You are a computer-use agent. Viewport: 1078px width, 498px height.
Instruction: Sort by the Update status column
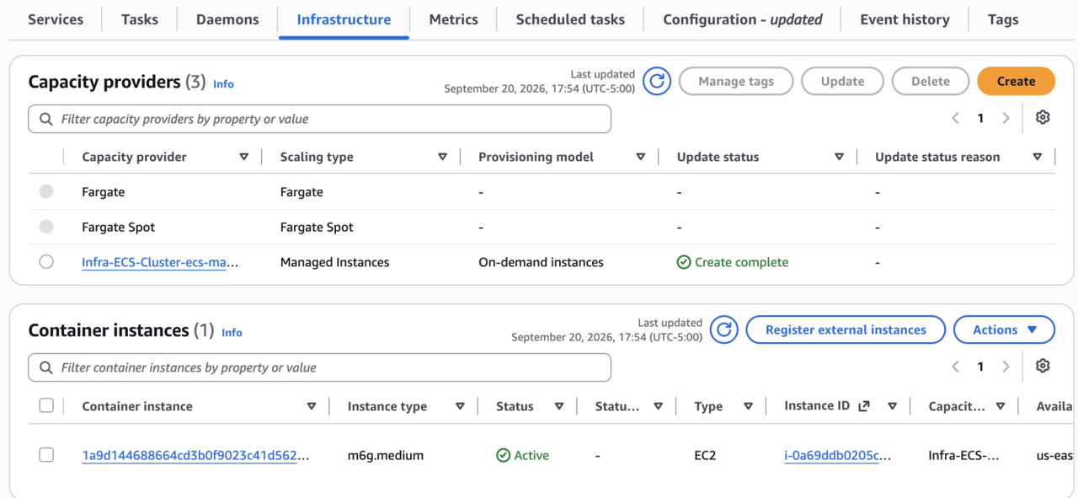click(x=839, y=157)
